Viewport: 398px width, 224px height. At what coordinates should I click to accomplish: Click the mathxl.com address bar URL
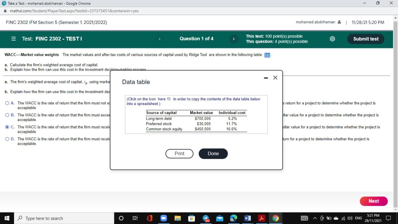(x=74, y=11)
